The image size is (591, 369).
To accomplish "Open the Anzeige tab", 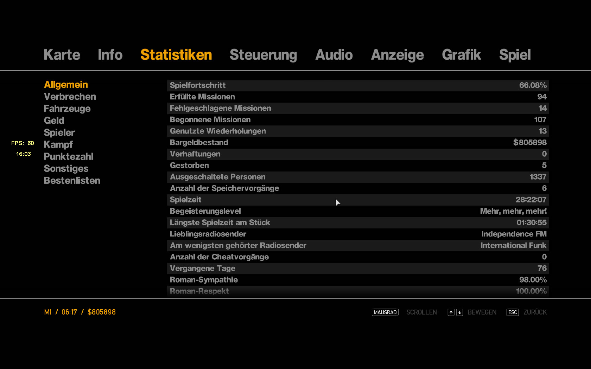I will pos(397,55).
